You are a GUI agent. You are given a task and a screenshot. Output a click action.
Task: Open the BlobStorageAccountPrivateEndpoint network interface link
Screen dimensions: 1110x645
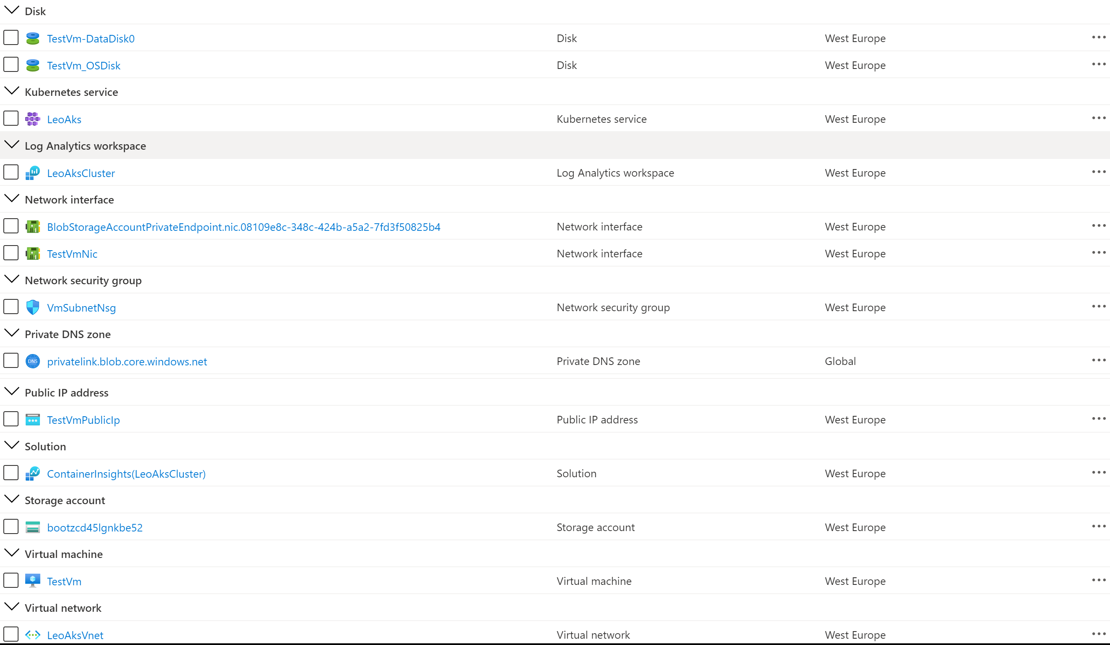coord(243,227)
